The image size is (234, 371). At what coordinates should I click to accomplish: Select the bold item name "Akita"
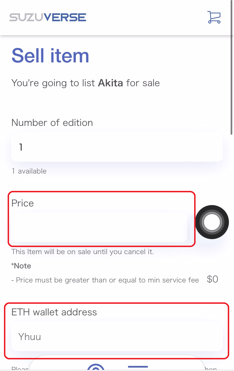[x=110, y=83]
